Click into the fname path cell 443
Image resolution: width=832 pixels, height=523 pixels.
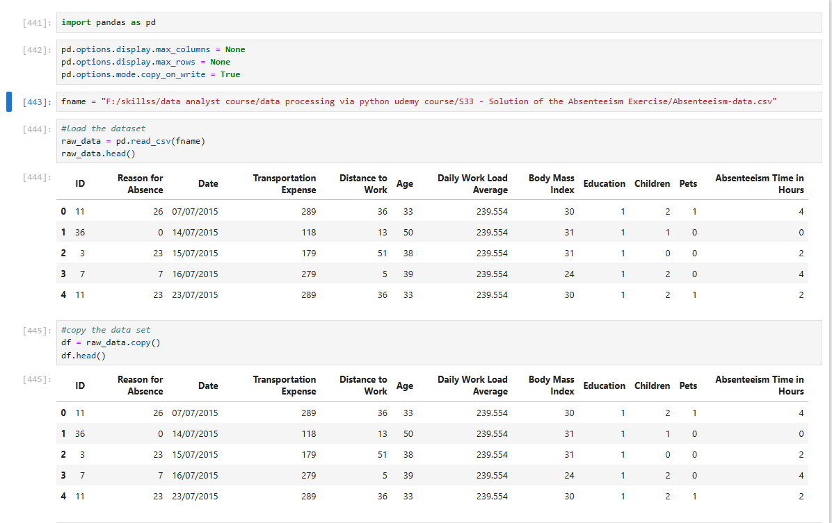pos(439,101)
